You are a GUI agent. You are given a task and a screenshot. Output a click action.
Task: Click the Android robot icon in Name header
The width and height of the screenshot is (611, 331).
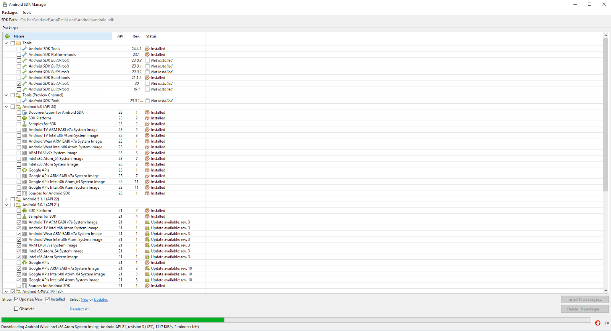click(x=7, y=36)
